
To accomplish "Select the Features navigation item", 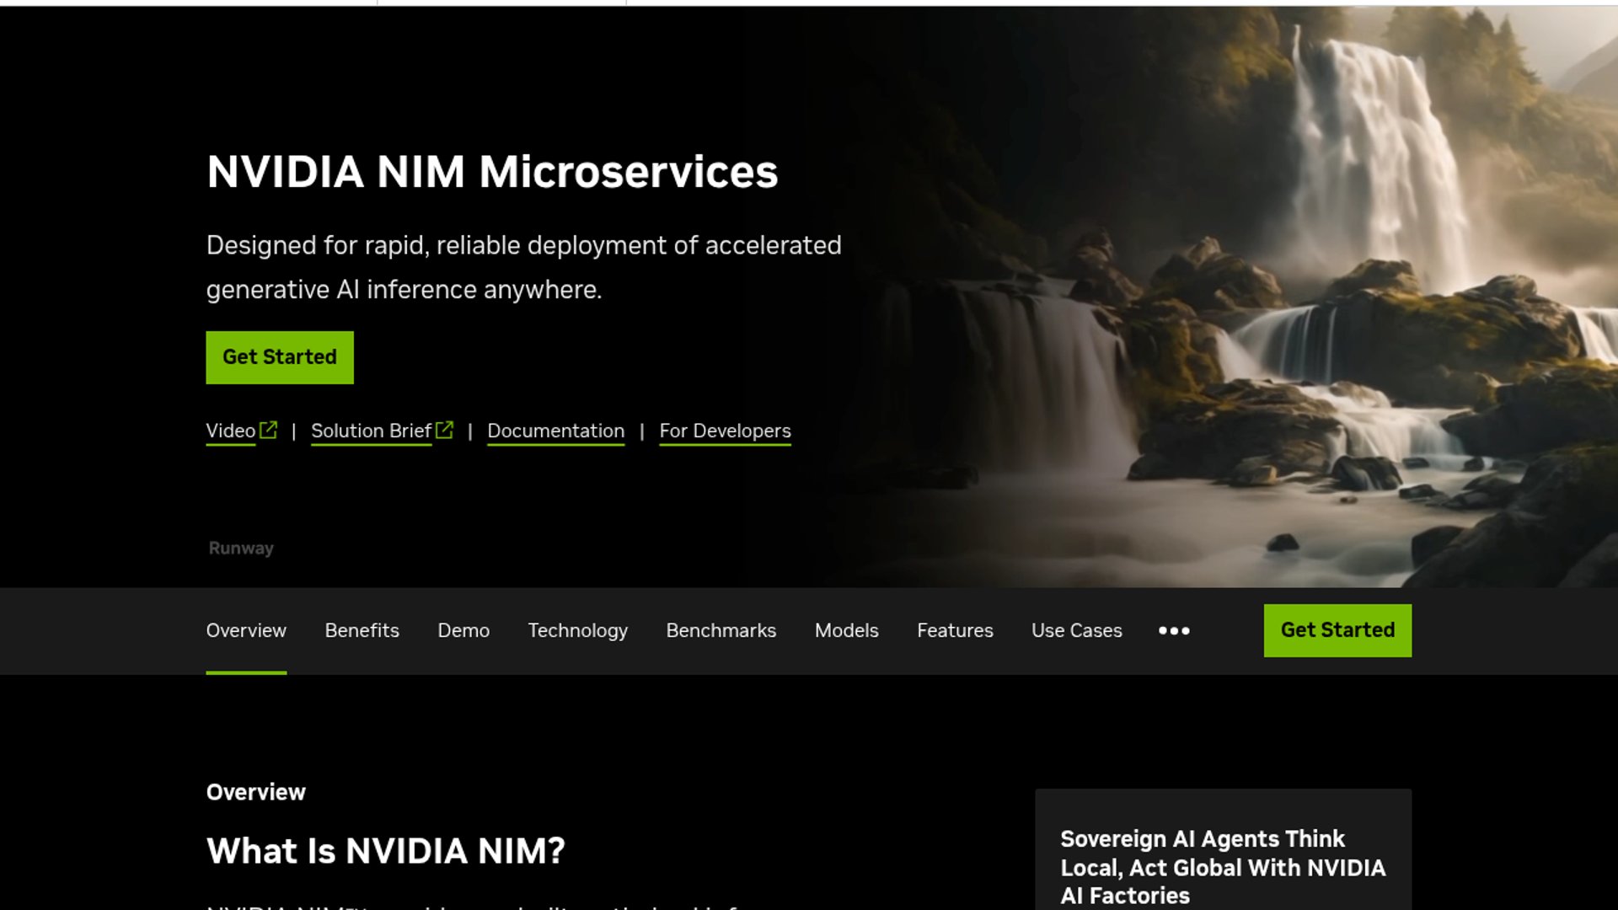I will pyautogui.click(x=955, y=630).
